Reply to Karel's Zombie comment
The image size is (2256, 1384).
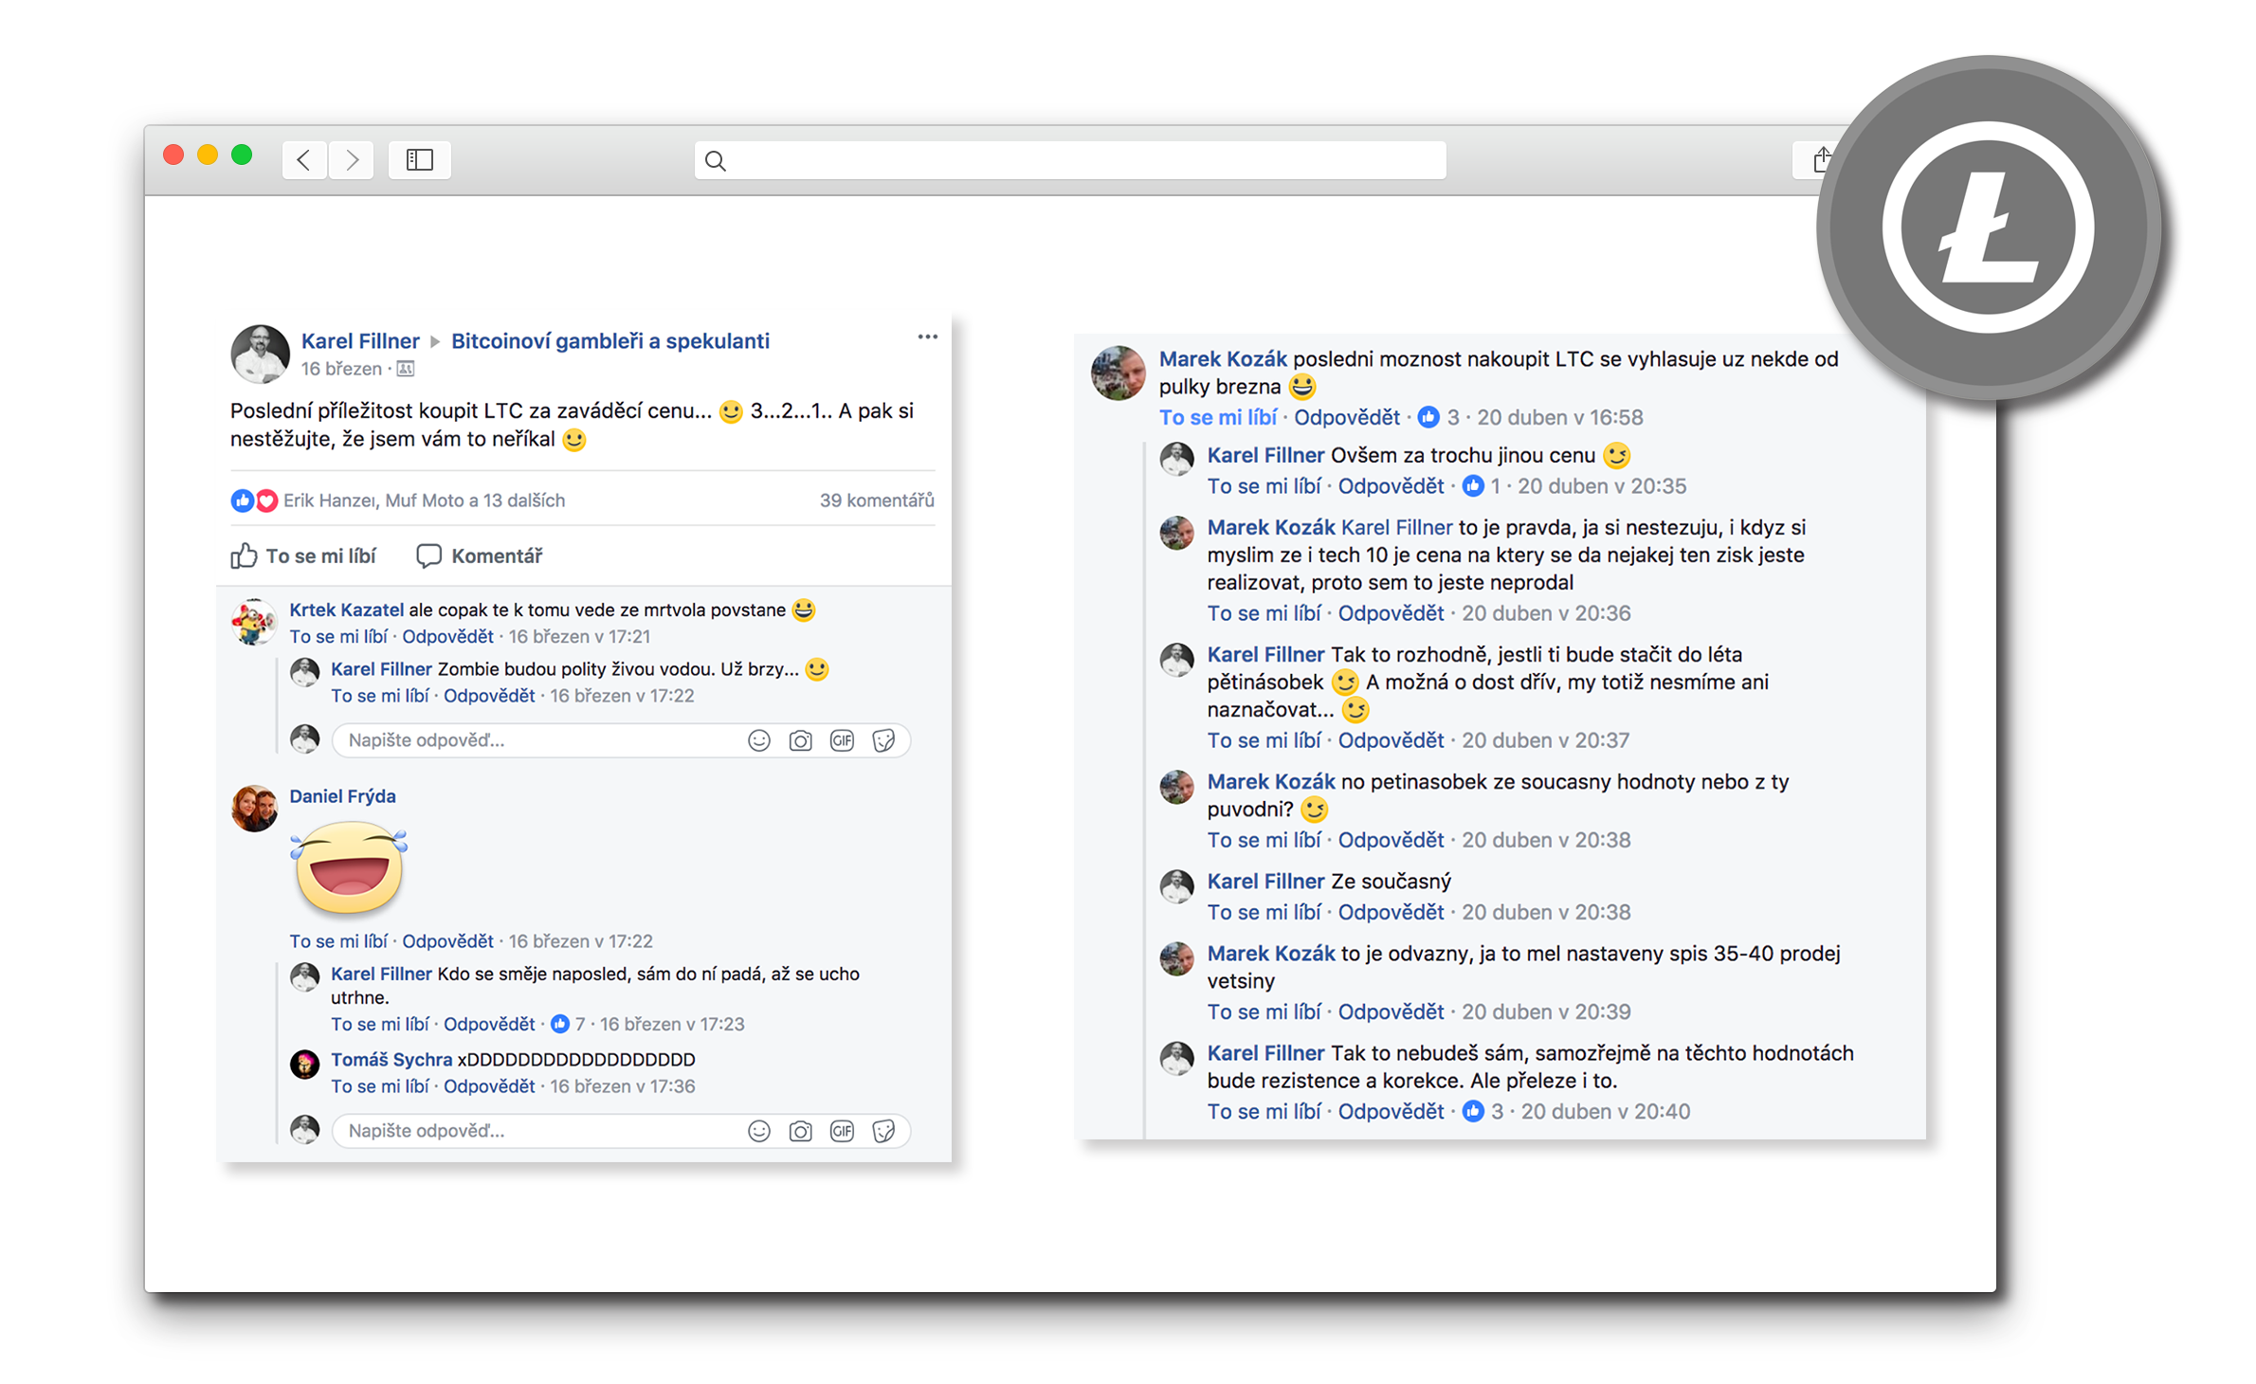click(489, 696)
